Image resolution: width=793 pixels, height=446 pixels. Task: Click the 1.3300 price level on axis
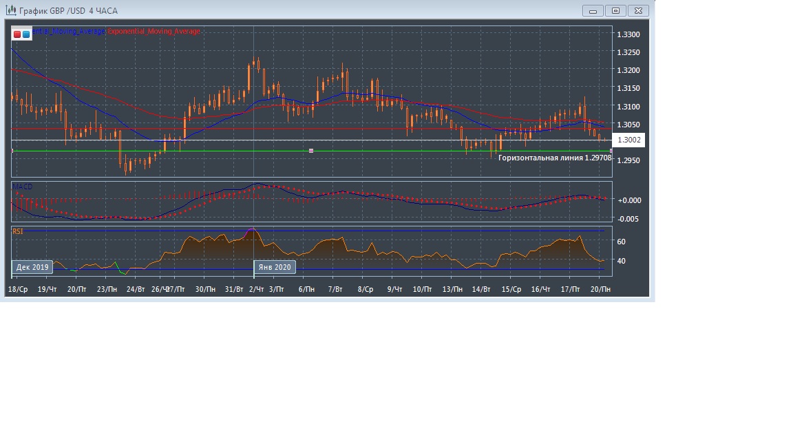(x=628, y=34)
